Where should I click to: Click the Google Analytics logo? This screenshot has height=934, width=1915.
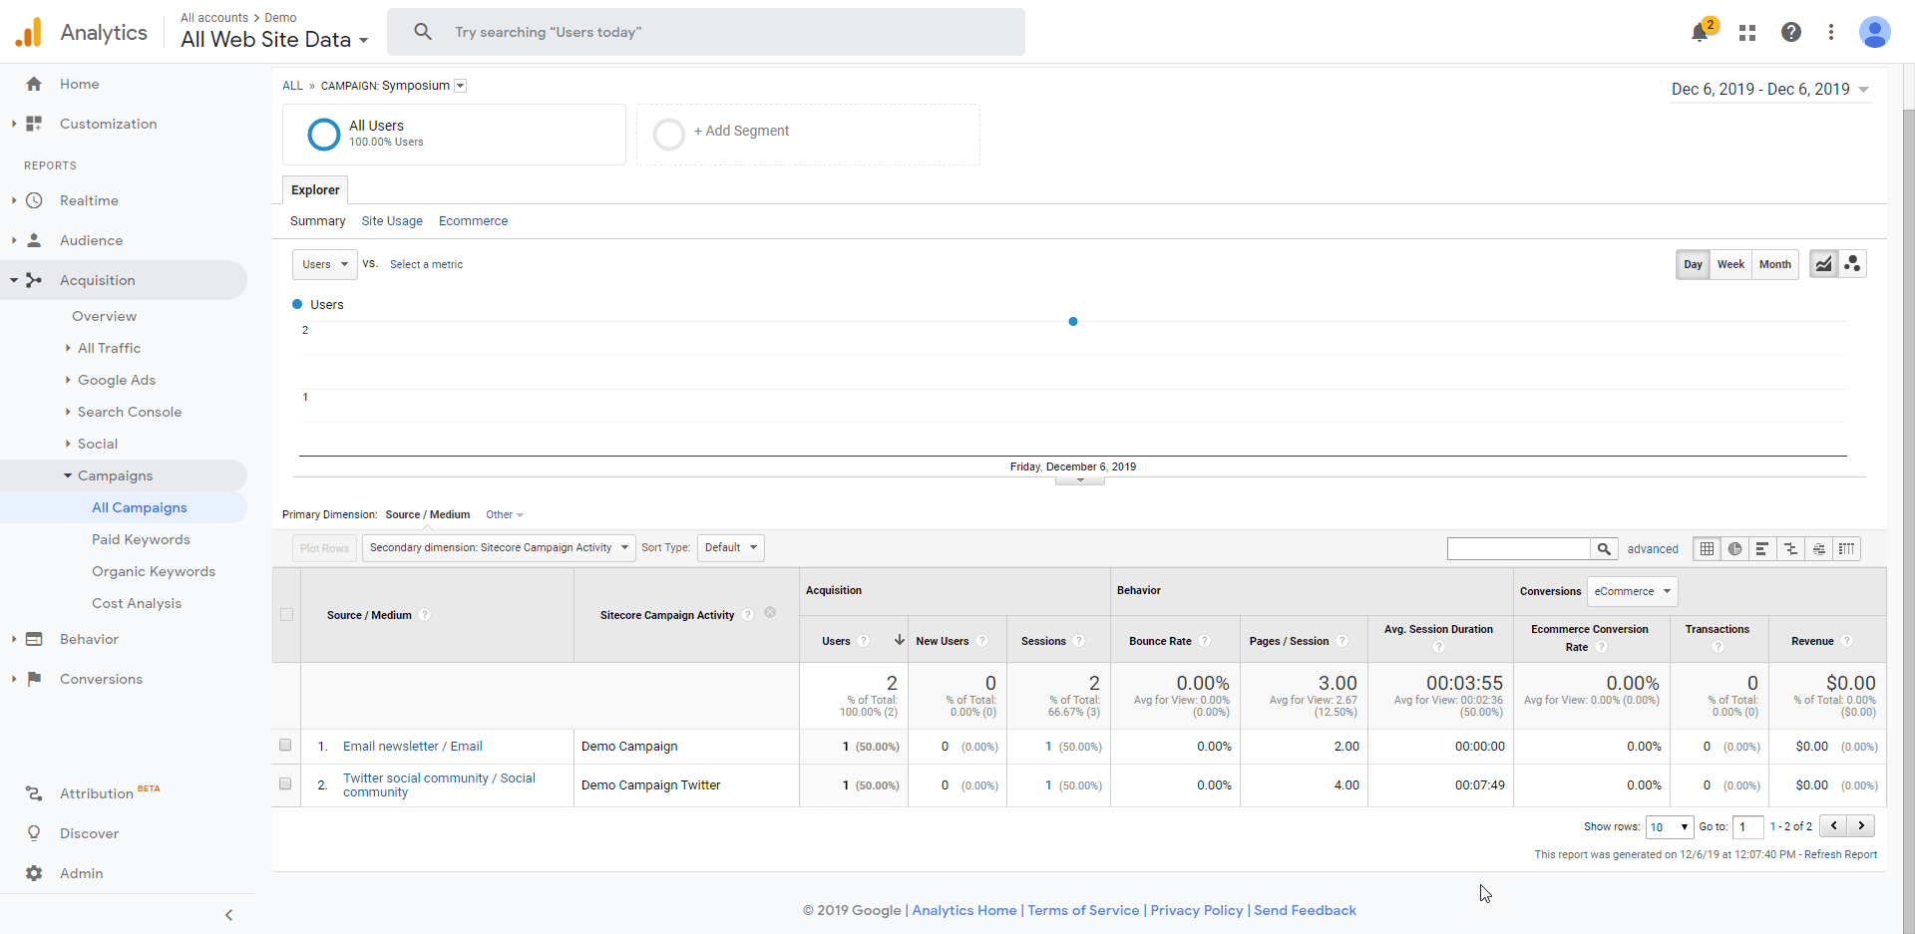(x=29, y=32)
